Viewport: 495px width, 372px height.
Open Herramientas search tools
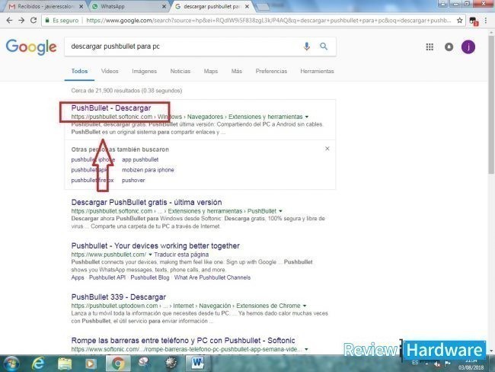317,71
